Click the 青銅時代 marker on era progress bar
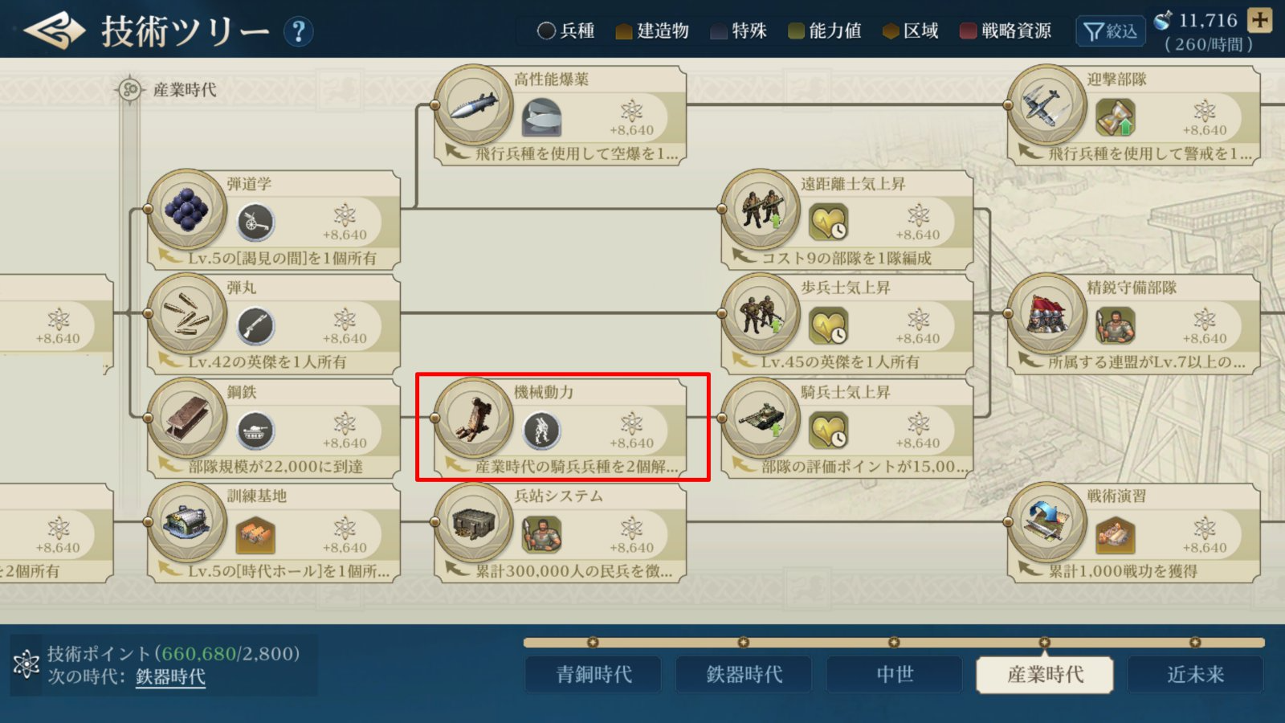This screenshot has width=1285, height=723. pyautogui.click(x=593, y=643)
